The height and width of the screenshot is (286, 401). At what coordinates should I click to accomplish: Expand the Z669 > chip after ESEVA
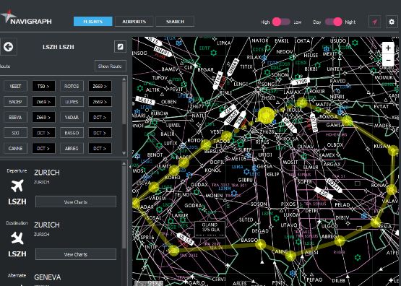(x=43, y=117)
